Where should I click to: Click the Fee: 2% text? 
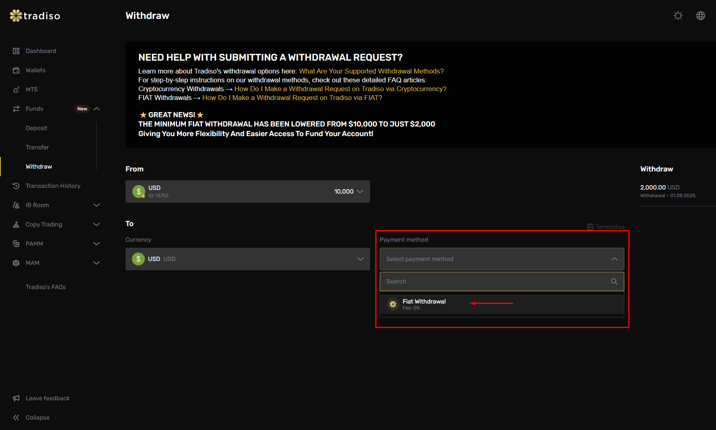pos(411,308)
